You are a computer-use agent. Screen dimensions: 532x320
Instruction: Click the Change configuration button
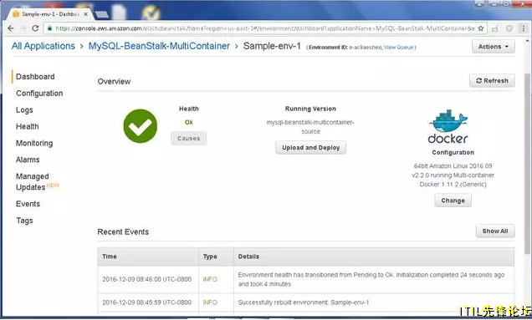(x=453, y=201)
